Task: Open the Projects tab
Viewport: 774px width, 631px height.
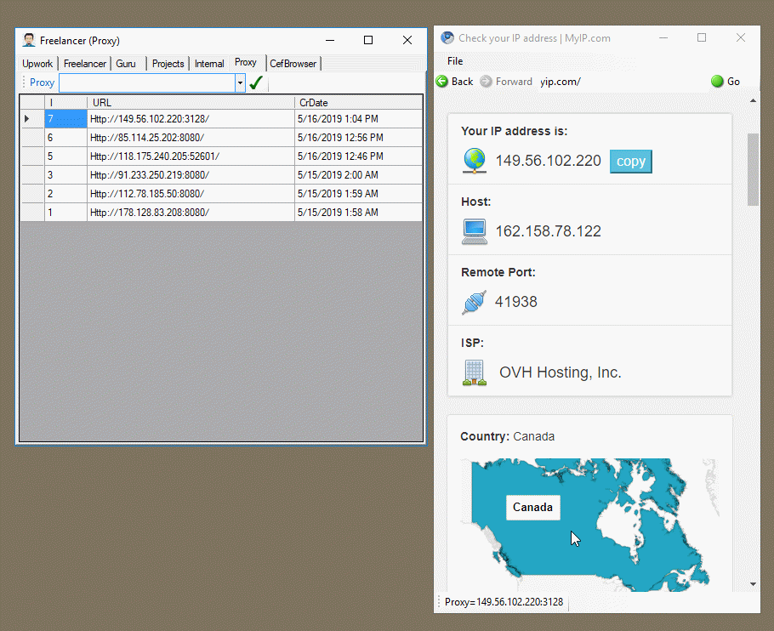Action: (168, 64)
